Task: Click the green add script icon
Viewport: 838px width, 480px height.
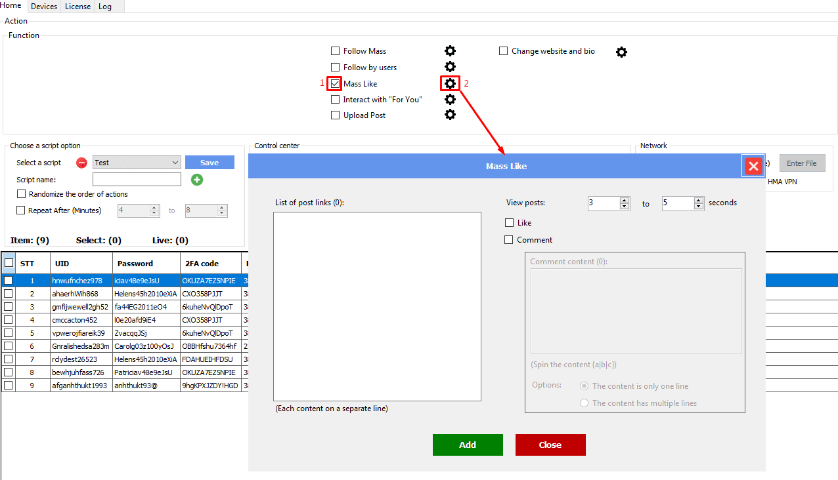Action: point(197,180)
